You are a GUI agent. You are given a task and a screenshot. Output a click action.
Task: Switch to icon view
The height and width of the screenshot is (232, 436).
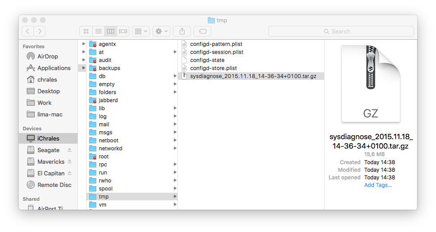tap(86, 31)
